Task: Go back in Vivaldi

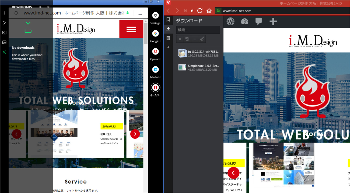Action: pos(168,11)
